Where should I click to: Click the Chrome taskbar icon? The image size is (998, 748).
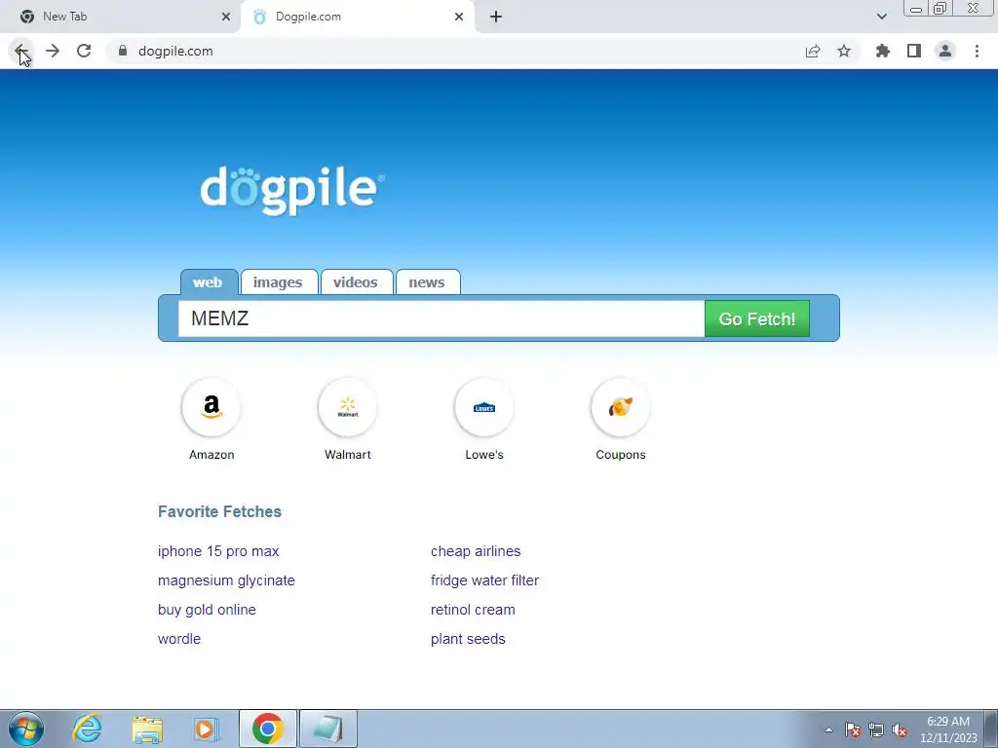click(x=268, y=729)
